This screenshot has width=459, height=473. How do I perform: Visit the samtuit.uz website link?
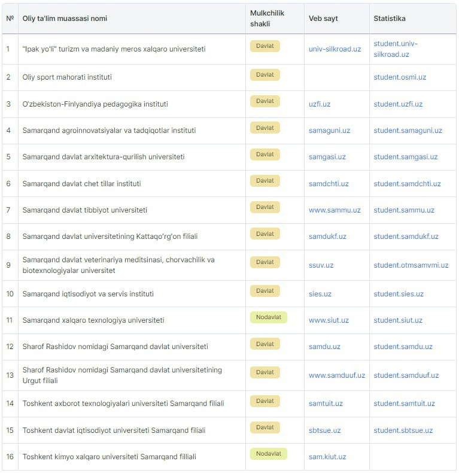326,404
